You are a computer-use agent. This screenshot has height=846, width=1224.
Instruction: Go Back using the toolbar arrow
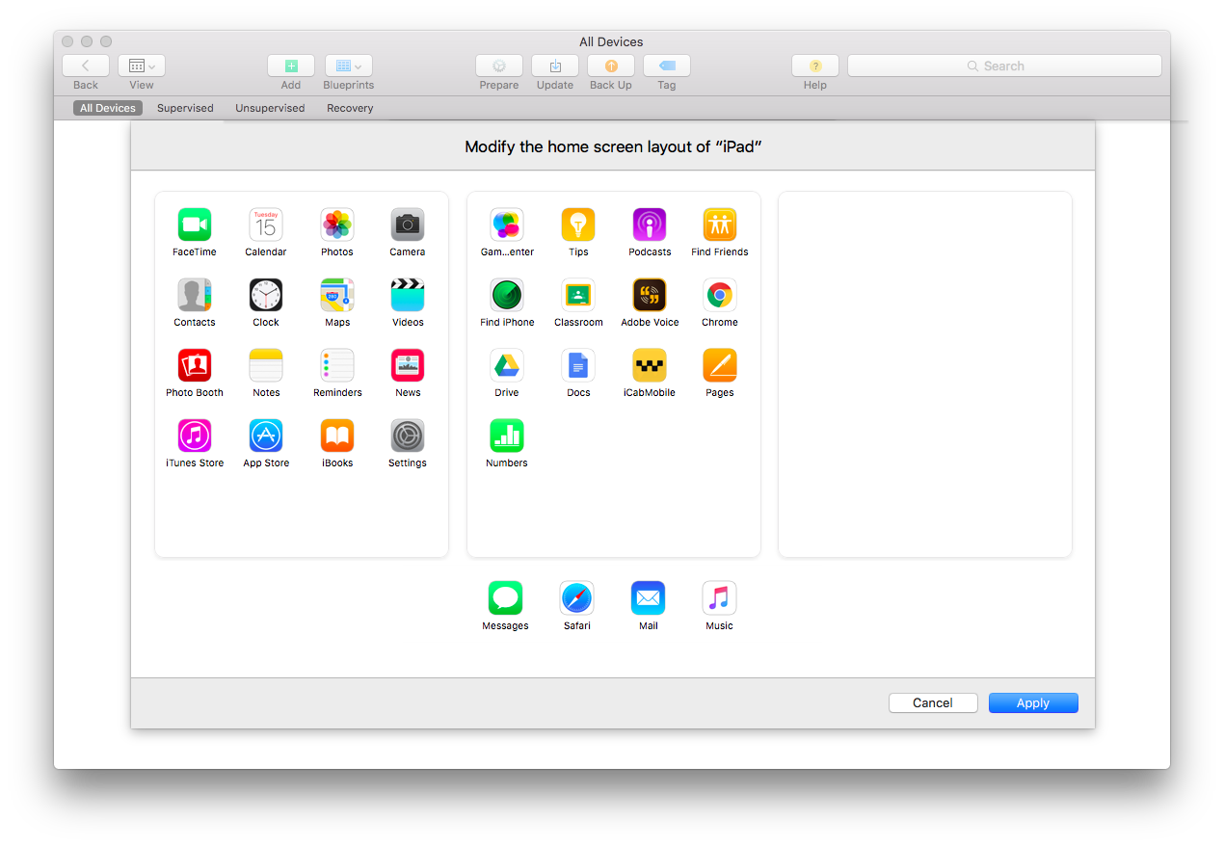pyautogui.click(x=86, y=66)
